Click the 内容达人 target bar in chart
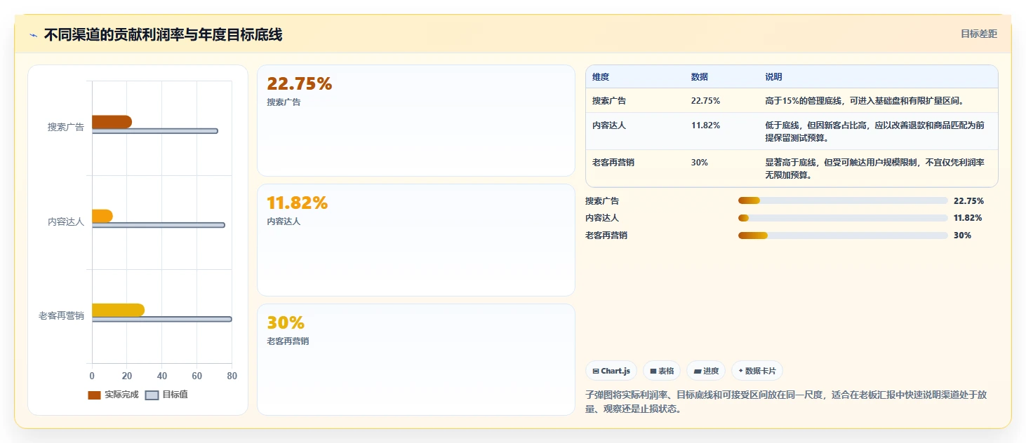This screenshot has width=1026, height=443. 159,225
